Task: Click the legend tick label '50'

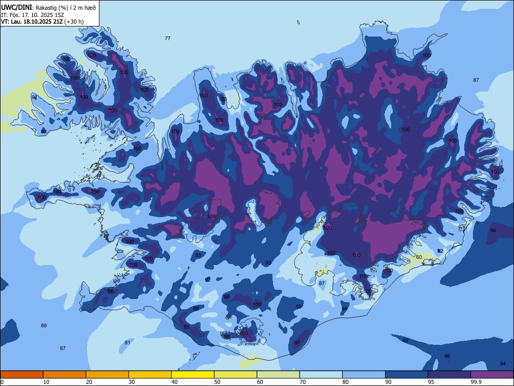Action: pyautogui.click(x=217, y=382)
